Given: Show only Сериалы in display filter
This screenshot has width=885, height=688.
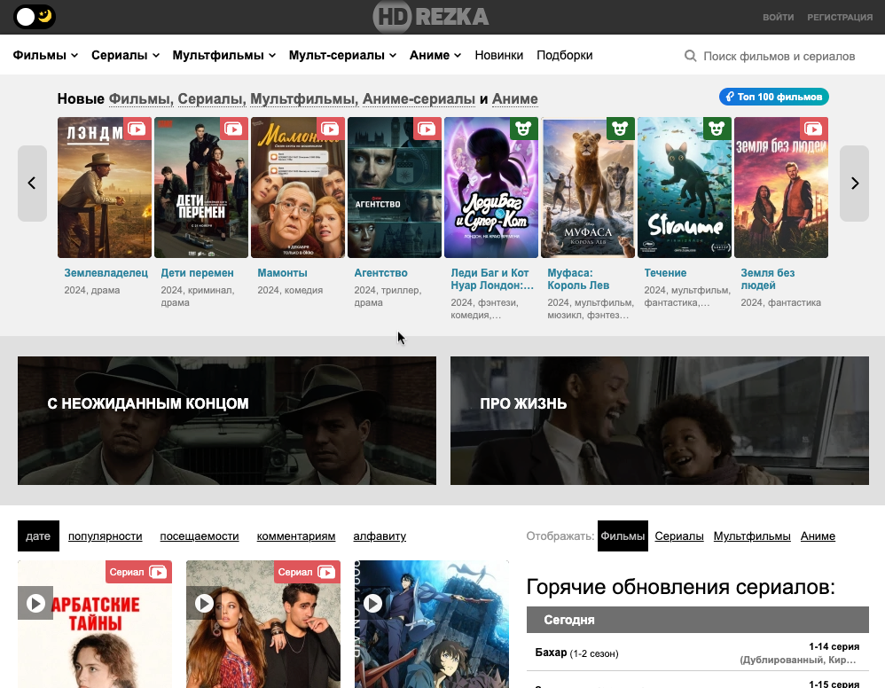Looking at the screenshot, I should click(678, 536).
